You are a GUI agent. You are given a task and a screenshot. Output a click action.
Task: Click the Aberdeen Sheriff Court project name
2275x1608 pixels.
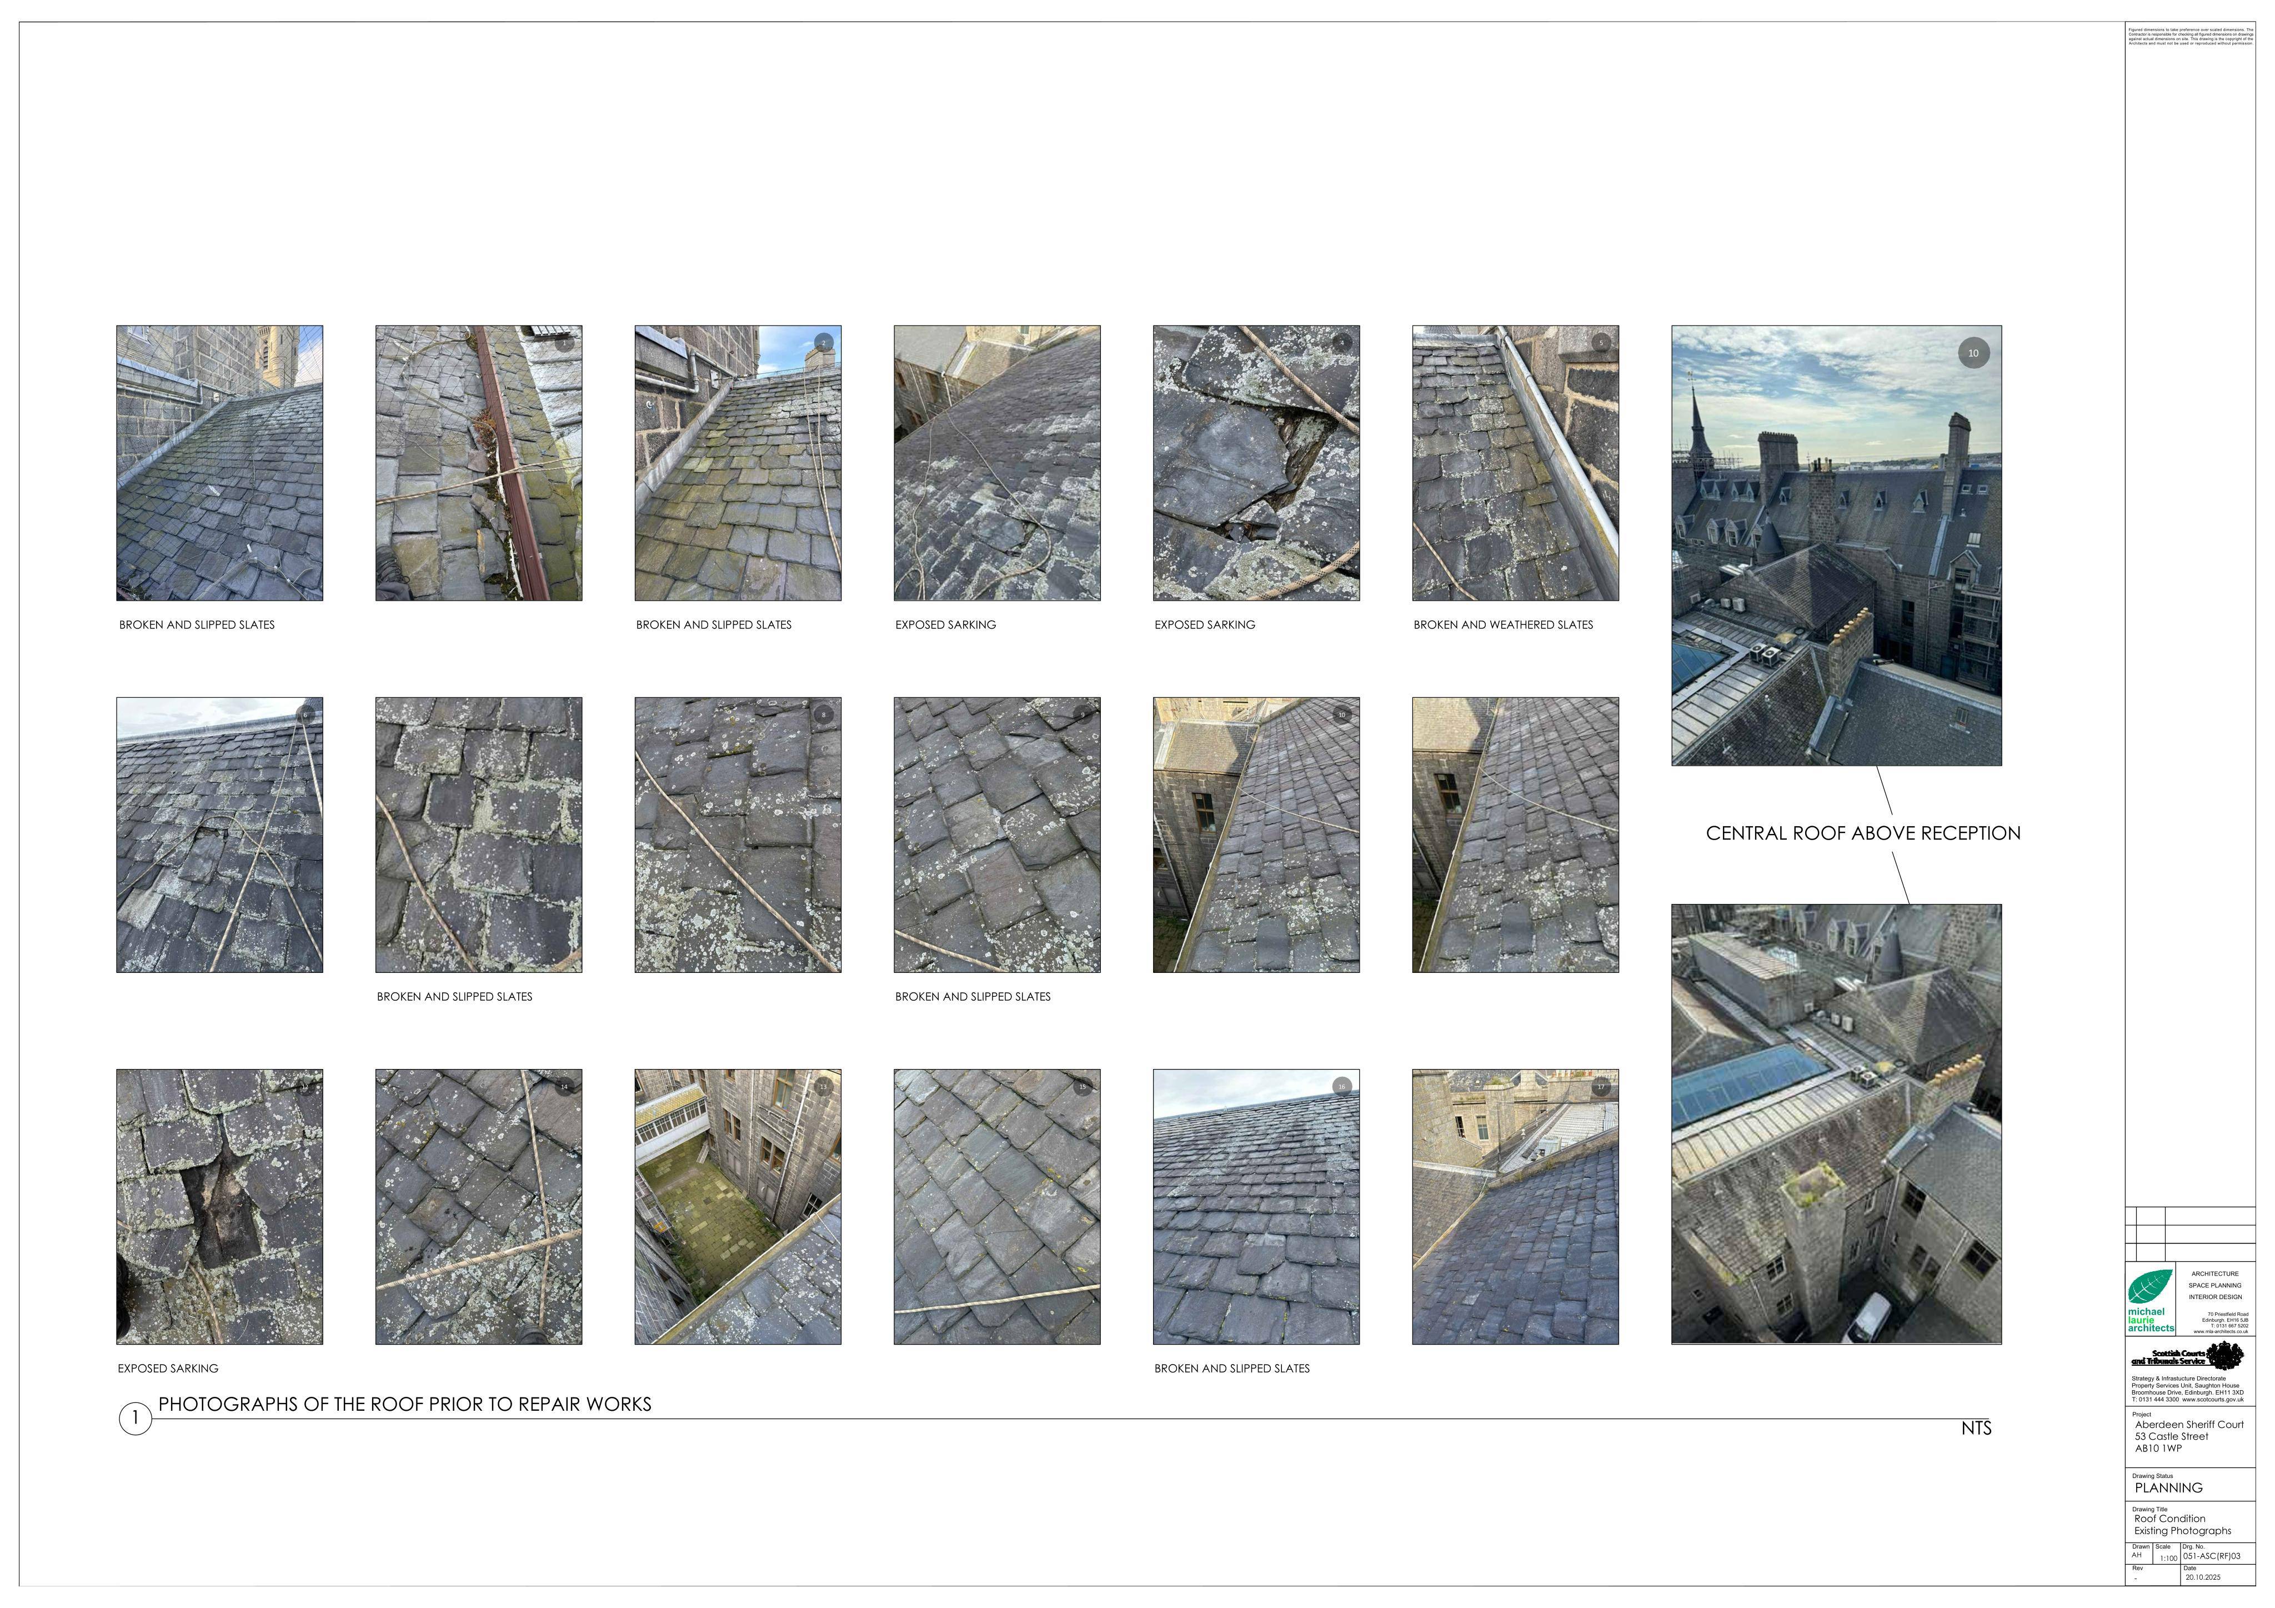click(2190, 1425)
